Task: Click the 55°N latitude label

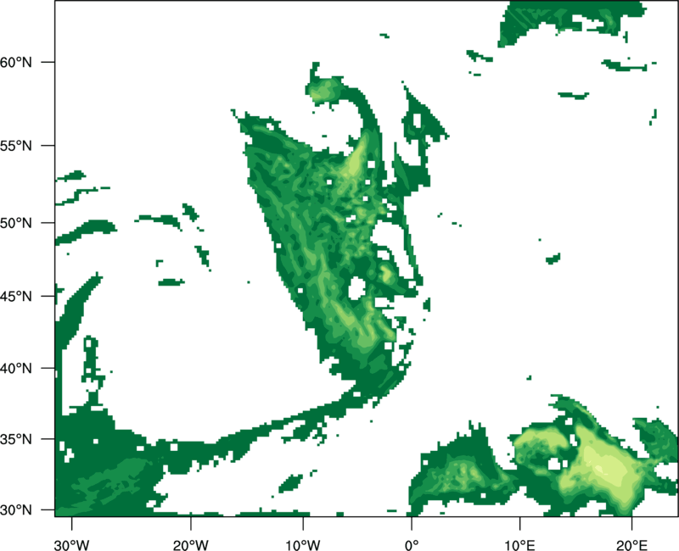Action: [x=16, y=146]
